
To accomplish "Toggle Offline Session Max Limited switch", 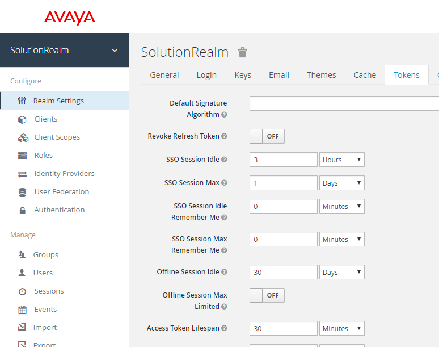I will pos(267,295).
